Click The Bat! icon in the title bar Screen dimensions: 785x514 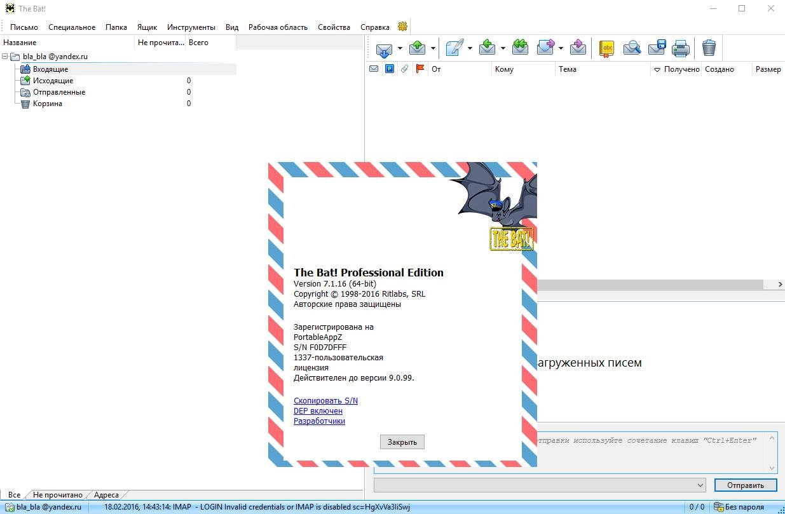point(10,9)
